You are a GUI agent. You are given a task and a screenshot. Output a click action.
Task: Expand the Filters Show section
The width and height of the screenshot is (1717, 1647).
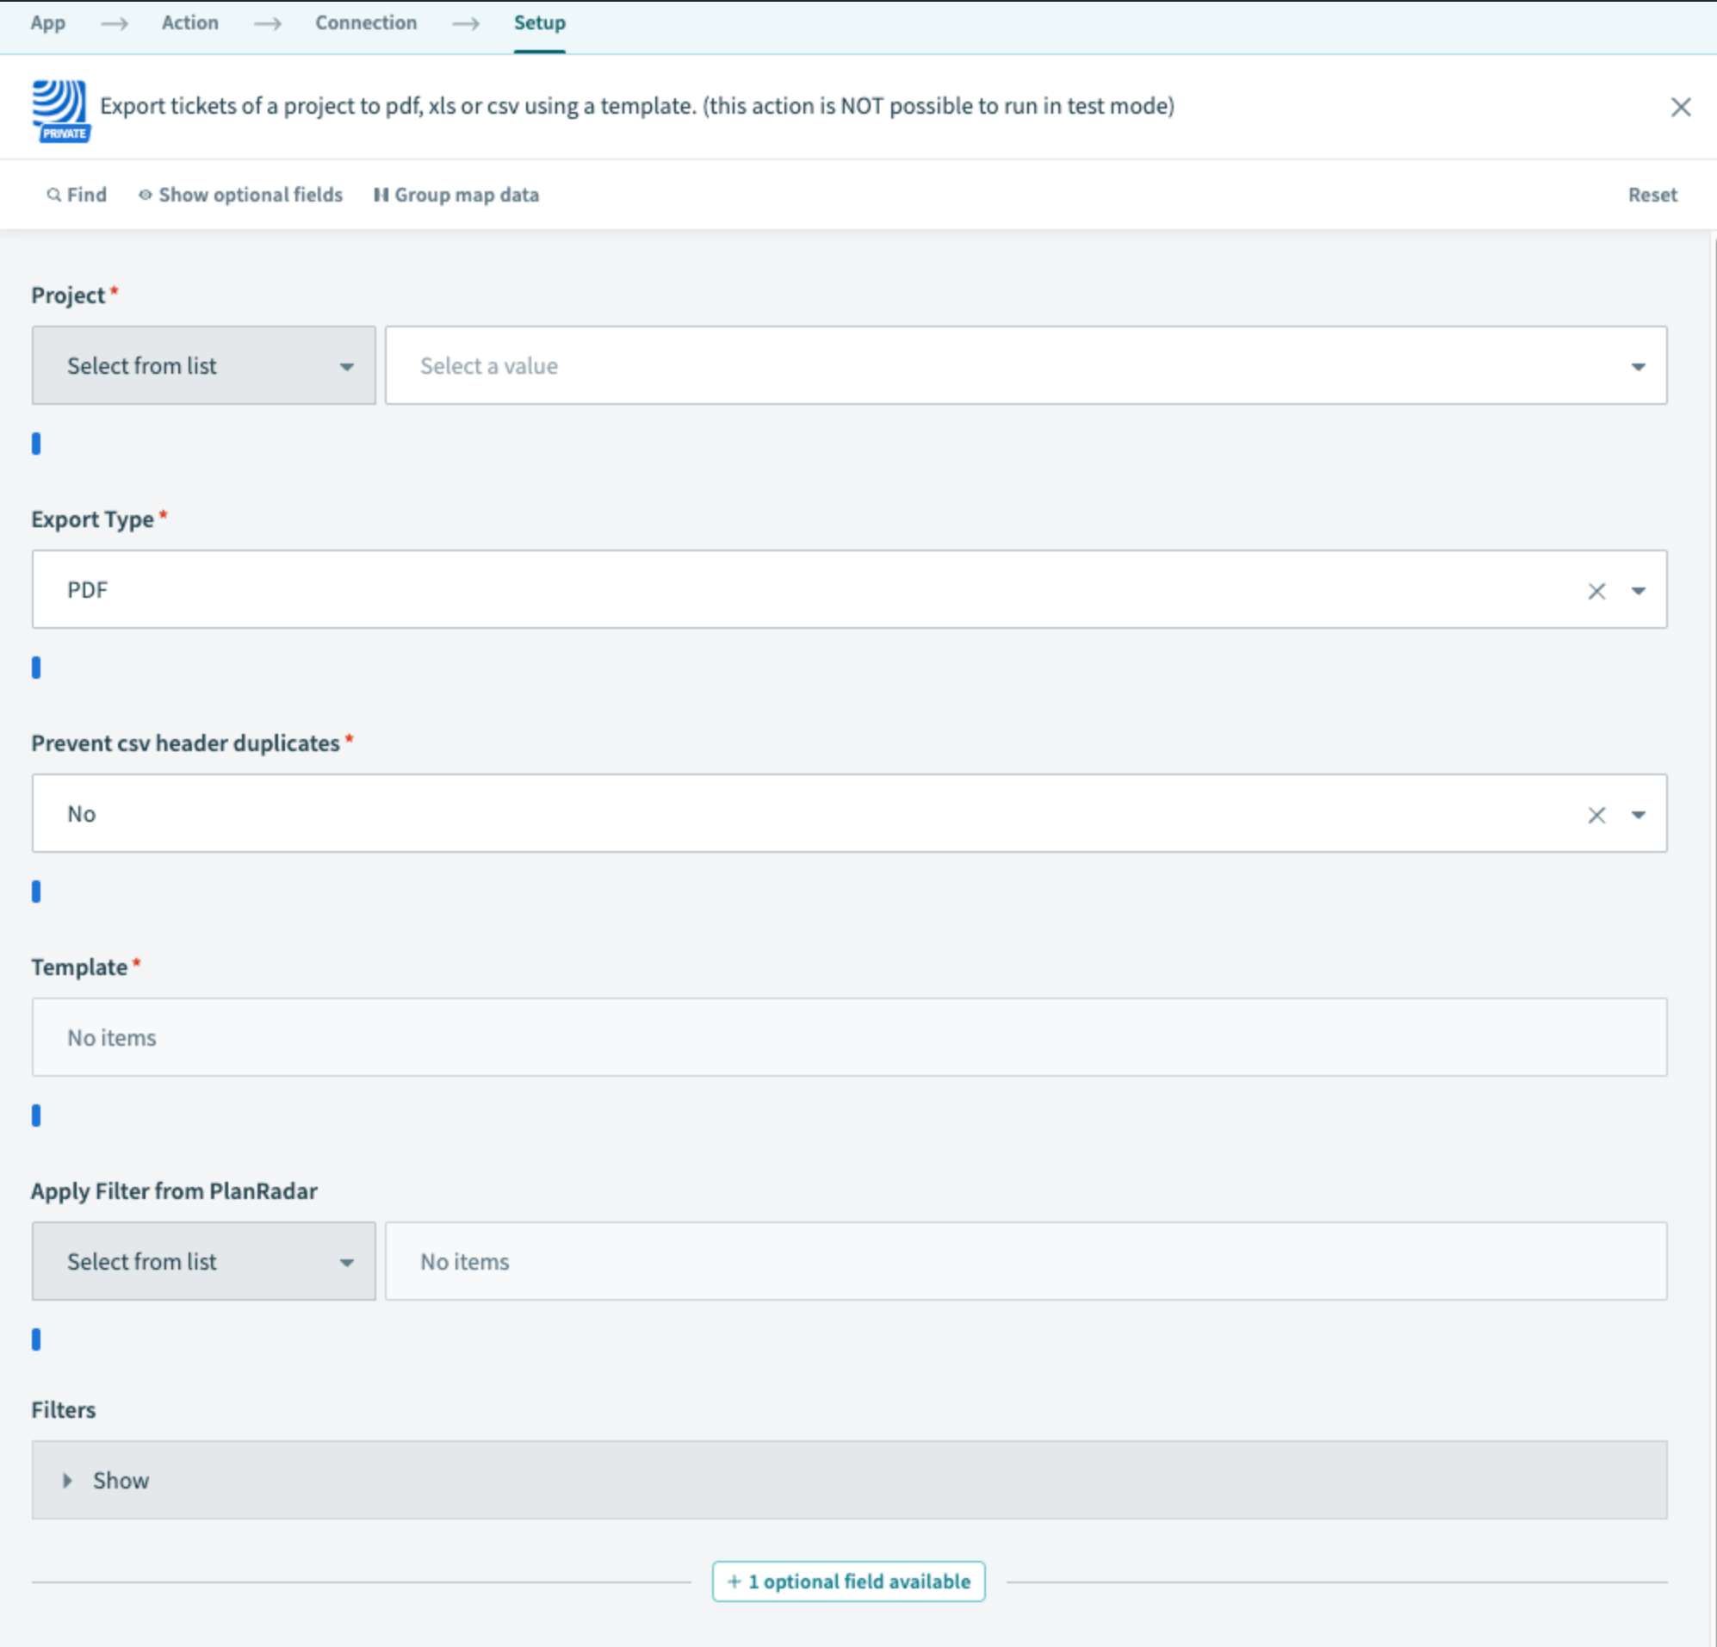(x=105, y=1480)
